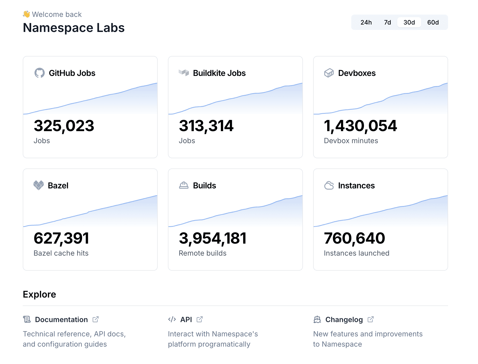Open the Buildkite Jobs card title
Image resolution: width=478 pixels, height=364 pixels.
click(x=219, y=73)
